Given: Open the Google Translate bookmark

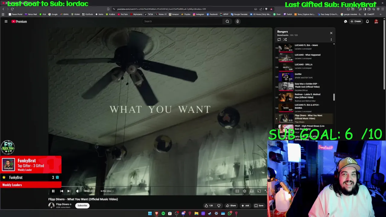Looking at the screenshot, I should (x=239, y=14).
